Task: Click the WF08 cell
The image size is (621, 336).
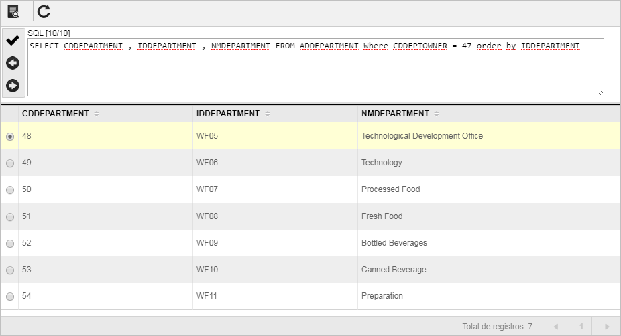Action: click(x=275, y=216)
